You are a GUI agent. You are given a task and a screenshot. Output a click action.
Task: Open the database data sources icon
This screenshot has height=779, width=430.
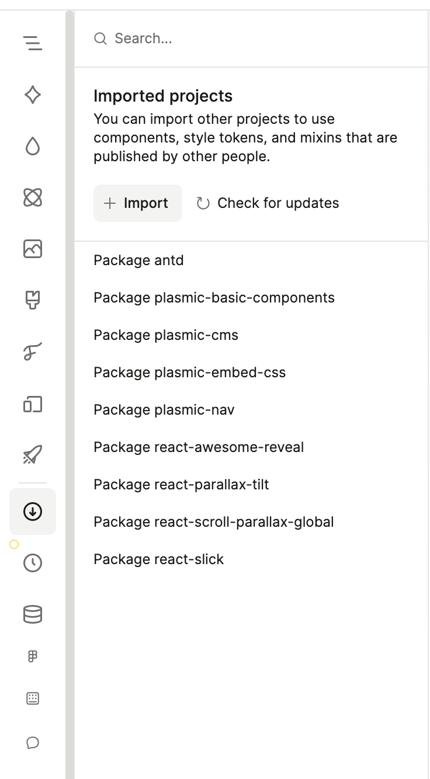click(x=33, y=614)
